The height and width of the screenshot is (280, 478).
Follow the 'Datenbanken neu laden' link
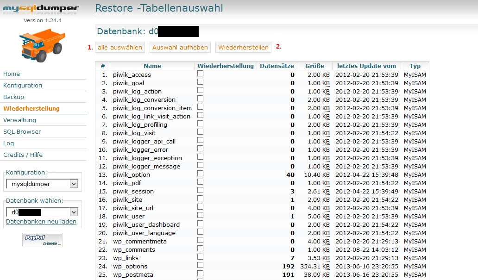click(x=41, y=222)
